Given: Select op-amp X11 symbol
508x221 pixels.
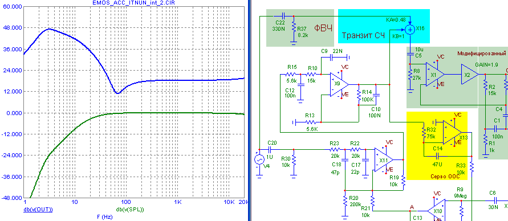Looking at the screenshot, I should (x=384, y=160).
